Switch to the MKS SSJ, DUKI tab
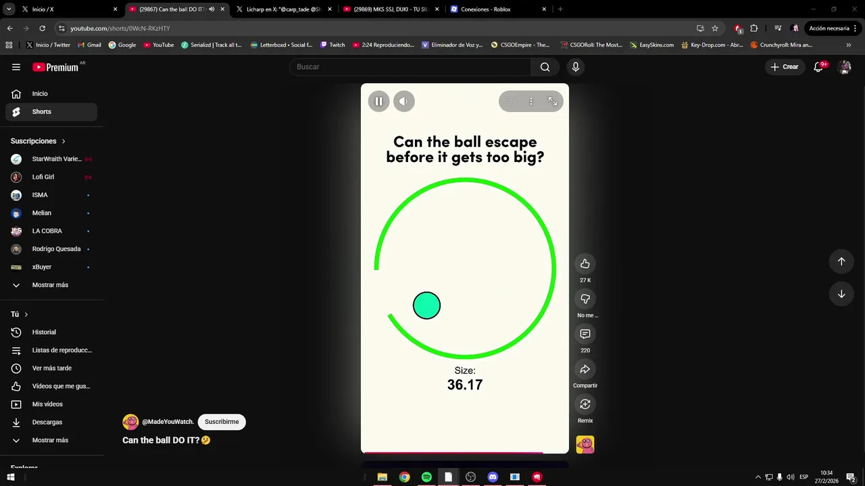Viewport: 865px width, 486px height. (390, 9)
